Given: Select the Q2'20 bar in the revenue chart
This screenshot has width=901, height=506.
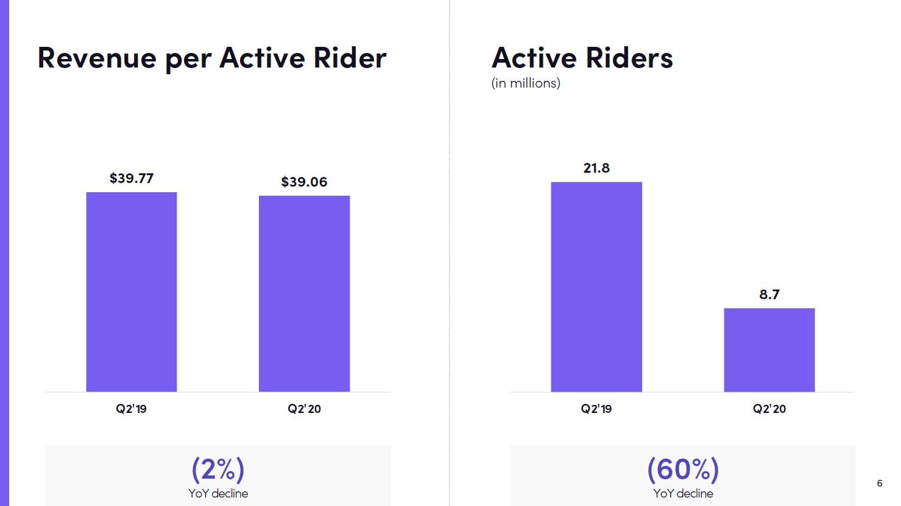Looking at the screenshot, I should tap(304, 294).
